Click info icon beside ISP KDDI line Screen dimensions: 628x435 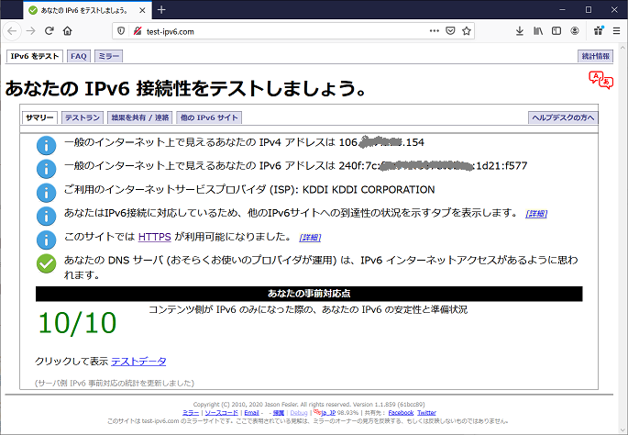click(46, 193)
